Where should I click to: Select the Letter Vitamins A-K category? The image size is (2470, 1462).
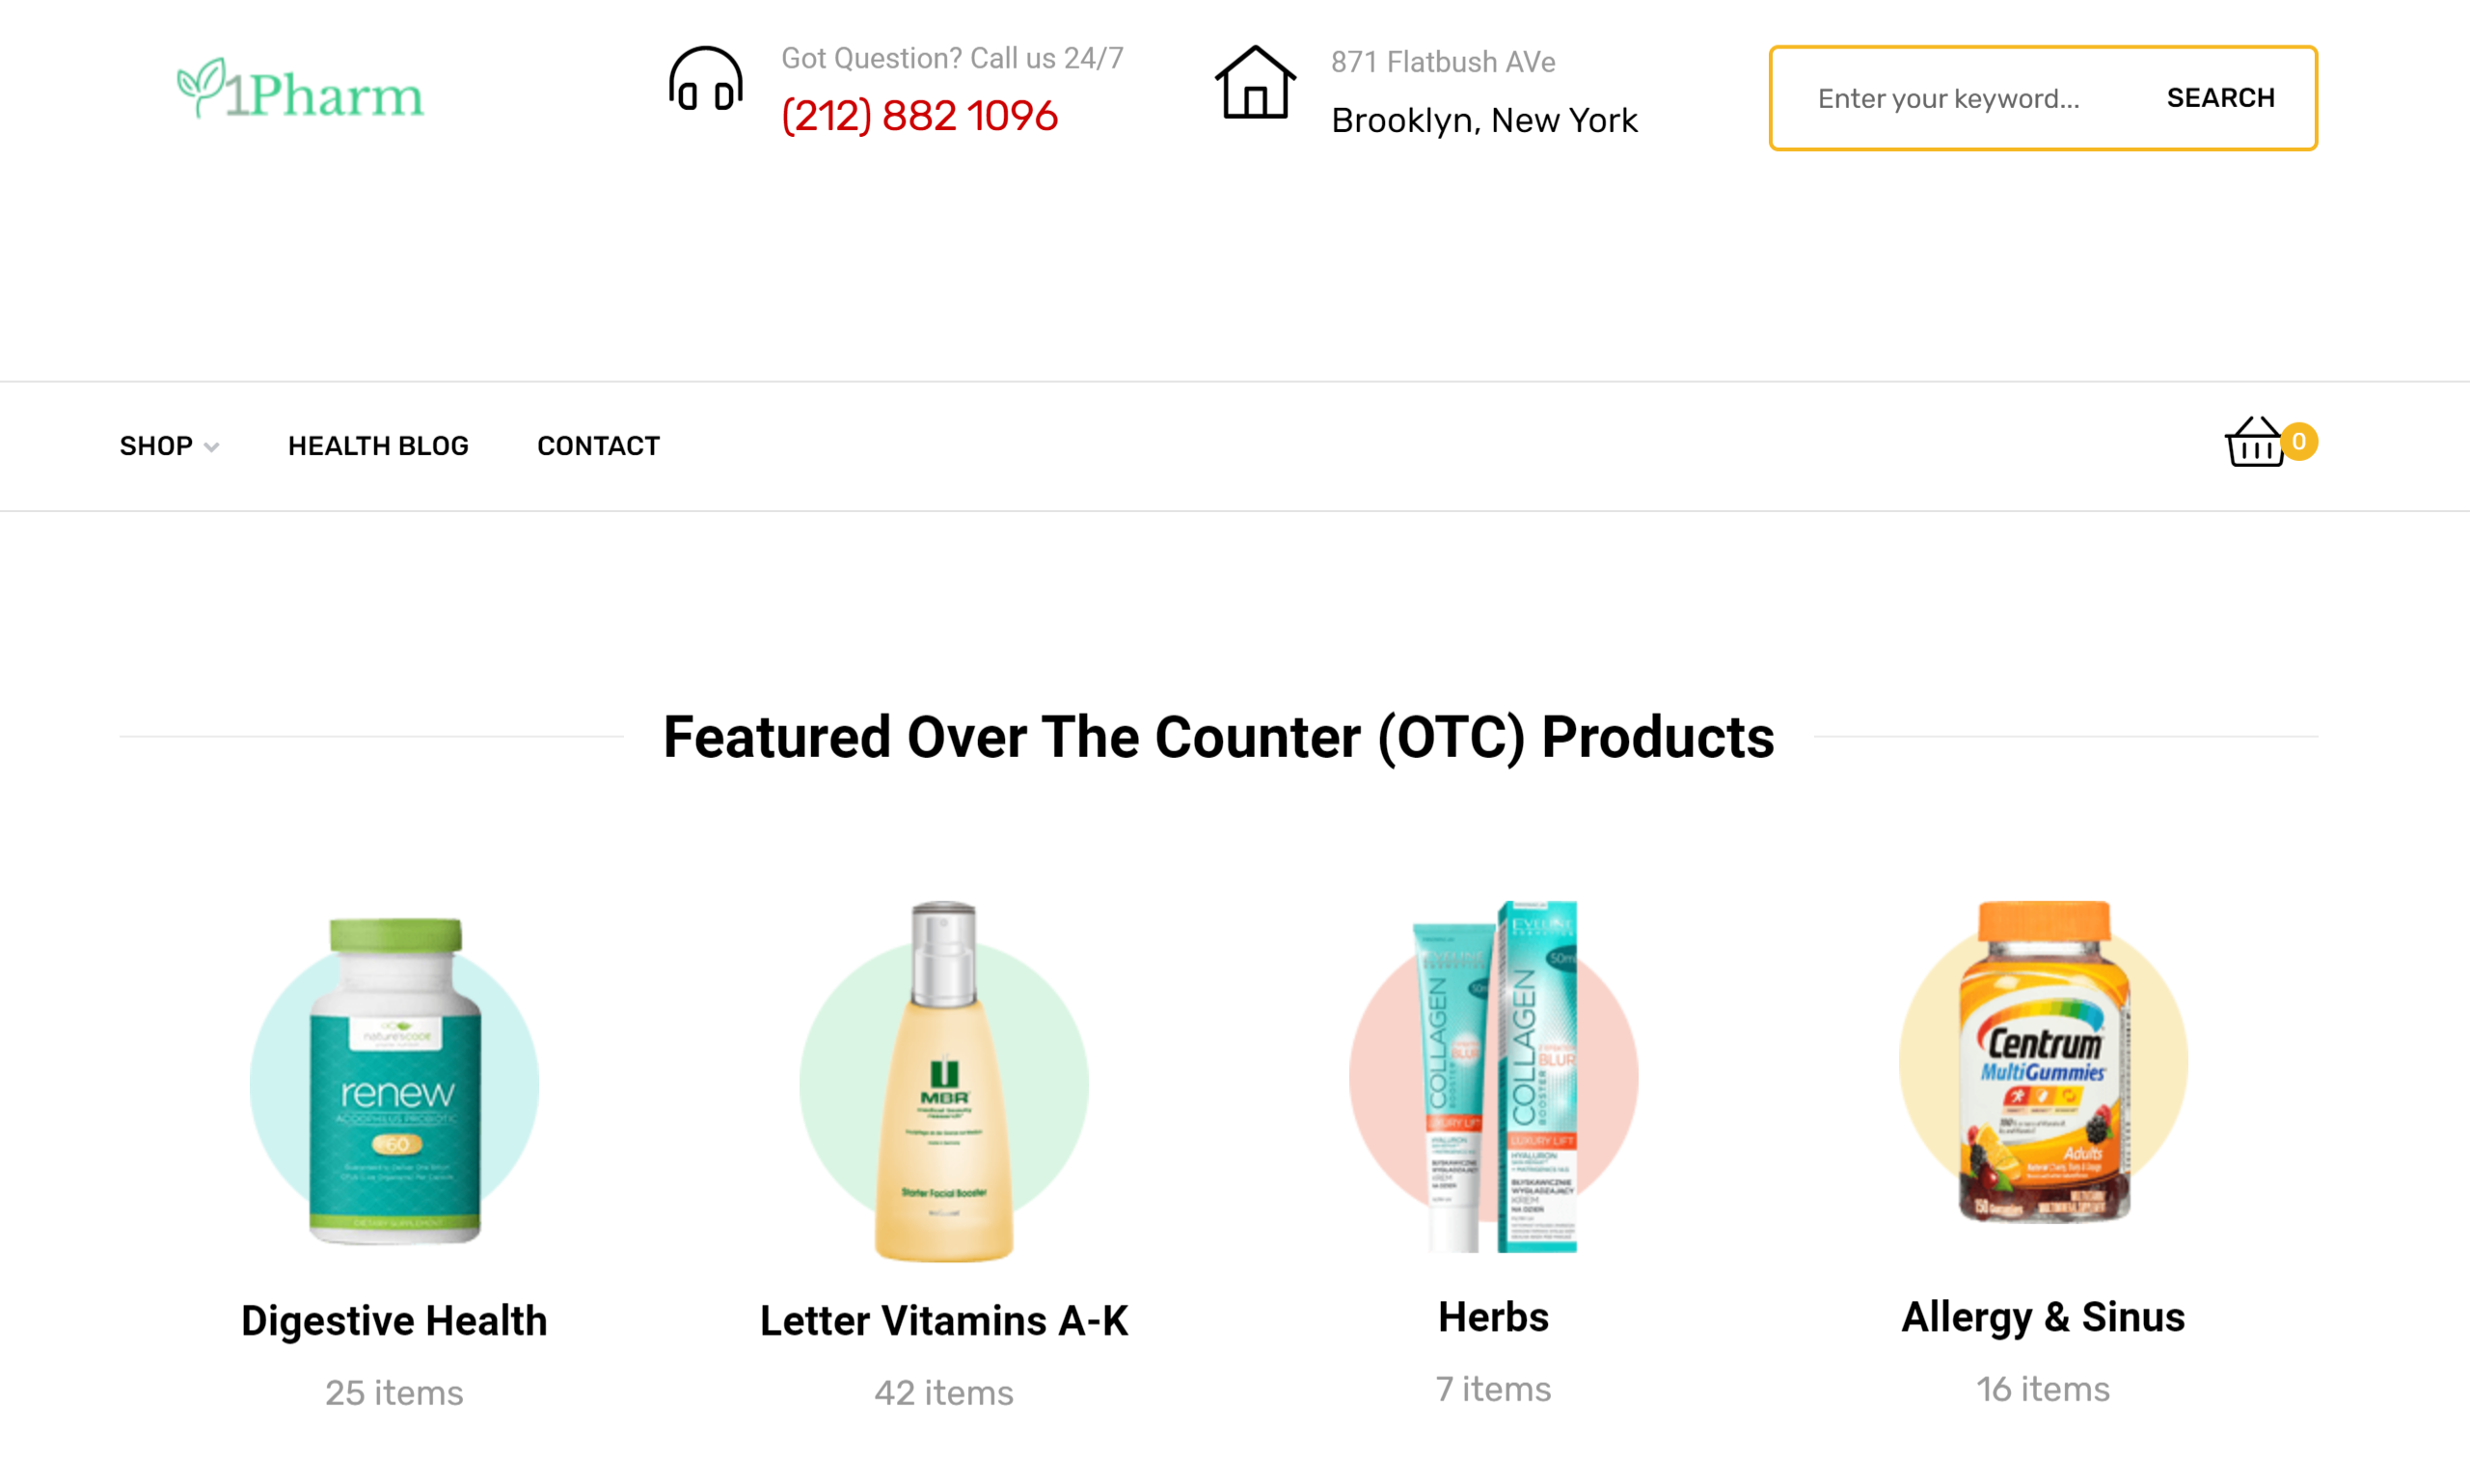[x=944, y=1320]
